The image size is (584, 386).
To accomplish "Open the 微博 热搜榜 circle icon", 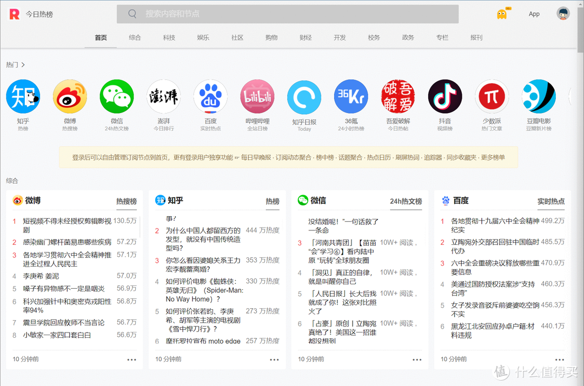I will pos(70,97).
